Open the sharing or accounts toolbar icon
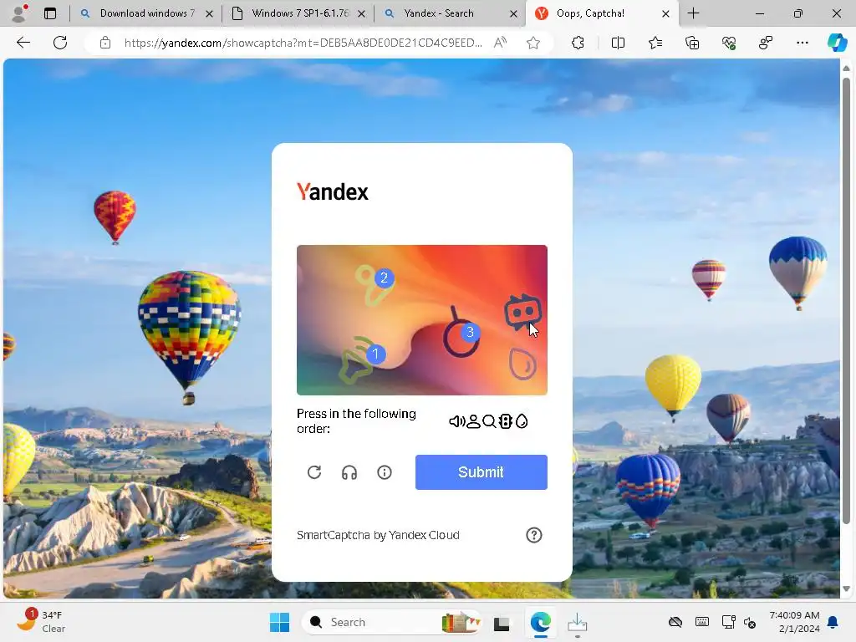The width and height of the screenshot is (856, 642). 766,43
